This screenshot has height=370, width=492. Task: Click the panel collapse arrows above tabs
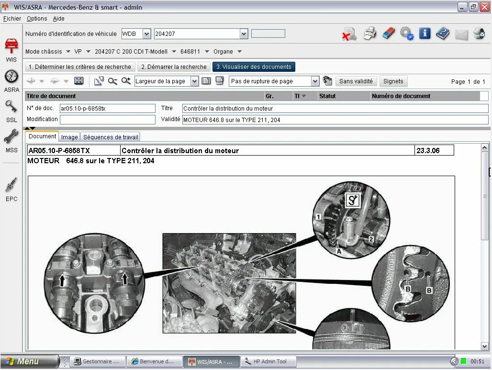coord(30,128)
